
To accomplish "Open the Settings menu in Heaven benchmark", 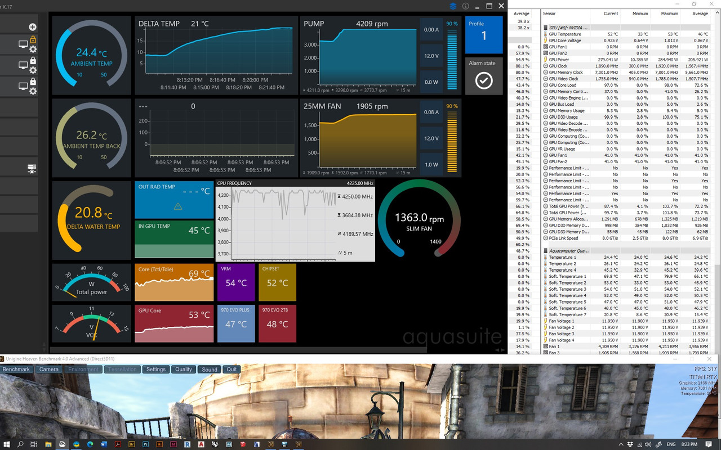I will click(155, 369).
